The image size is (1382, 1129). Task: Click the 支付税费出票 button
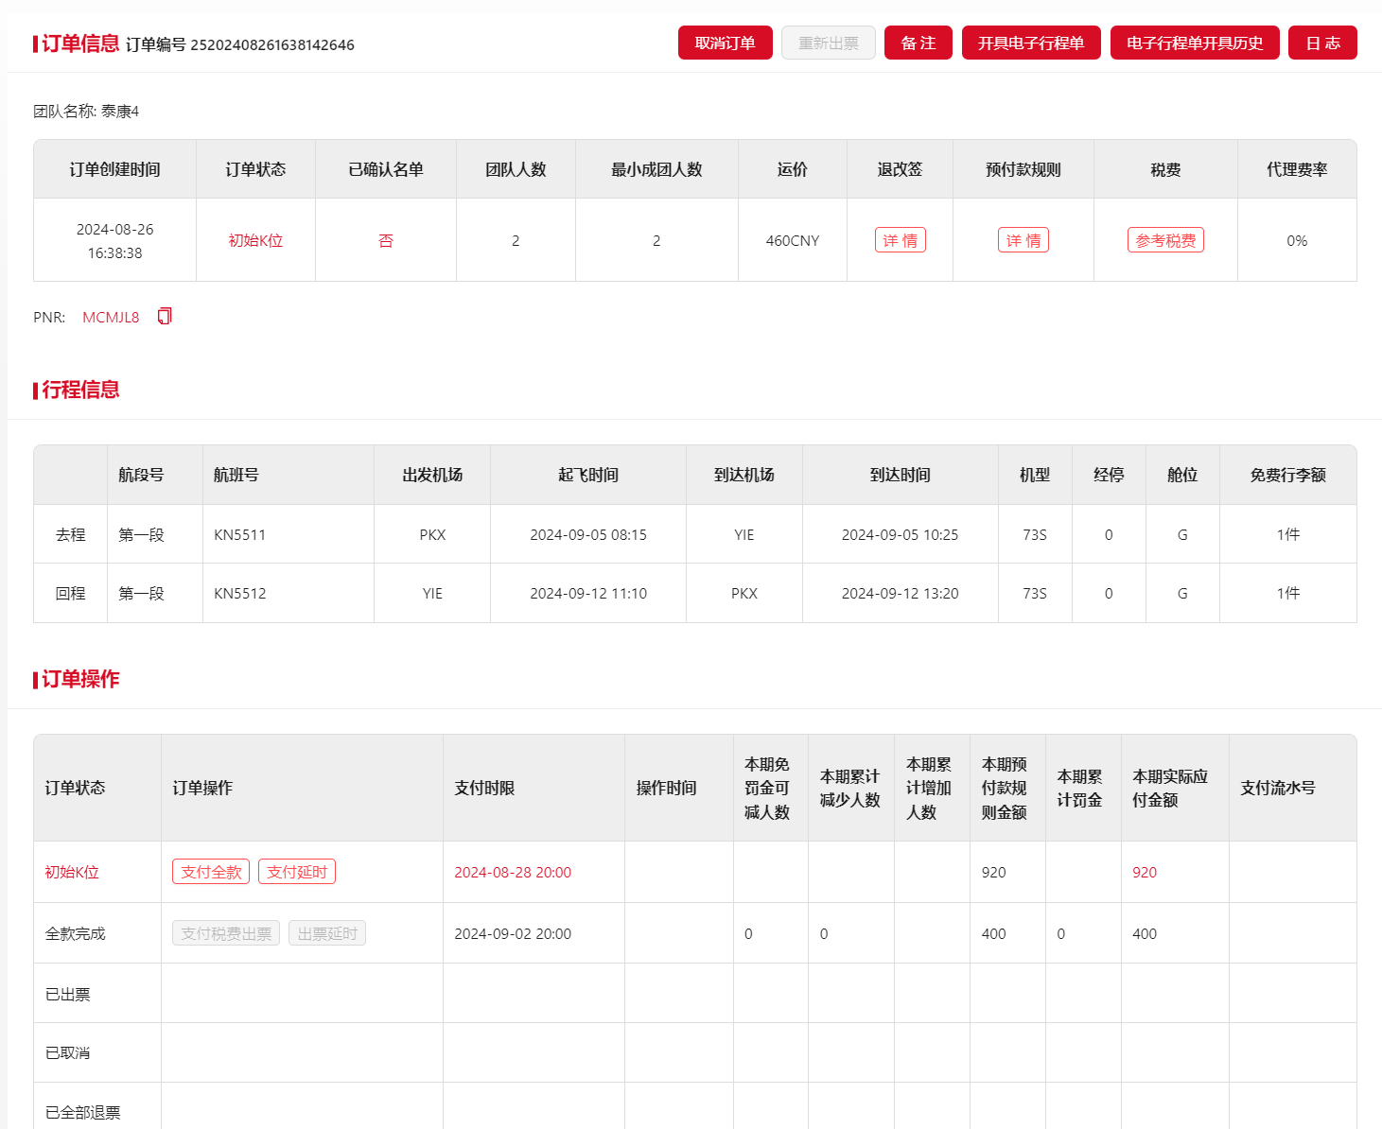[x=226, y=933]
